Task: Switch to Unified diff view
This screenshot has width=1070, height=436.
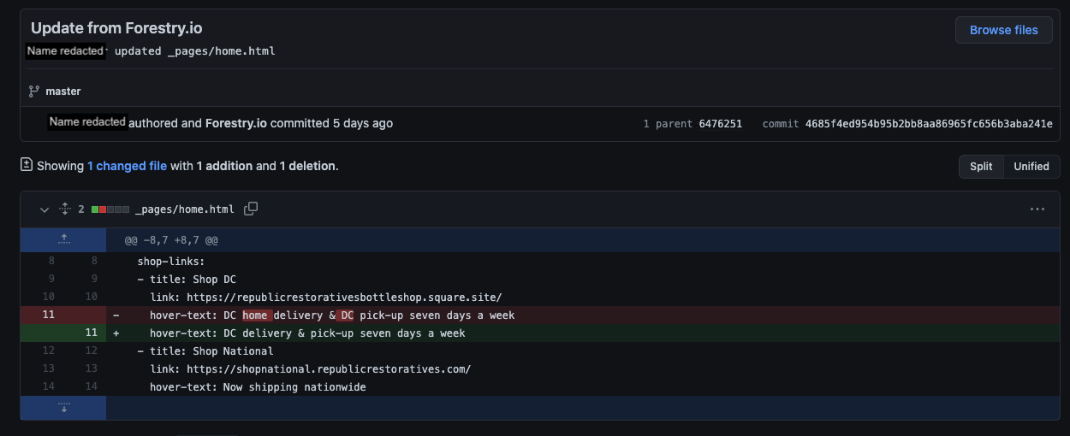Action: click(x=1031, y=167)
